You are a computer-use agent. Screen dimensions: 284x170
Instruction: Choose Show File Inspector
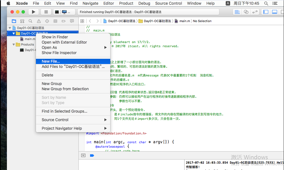tap(73, 53)
